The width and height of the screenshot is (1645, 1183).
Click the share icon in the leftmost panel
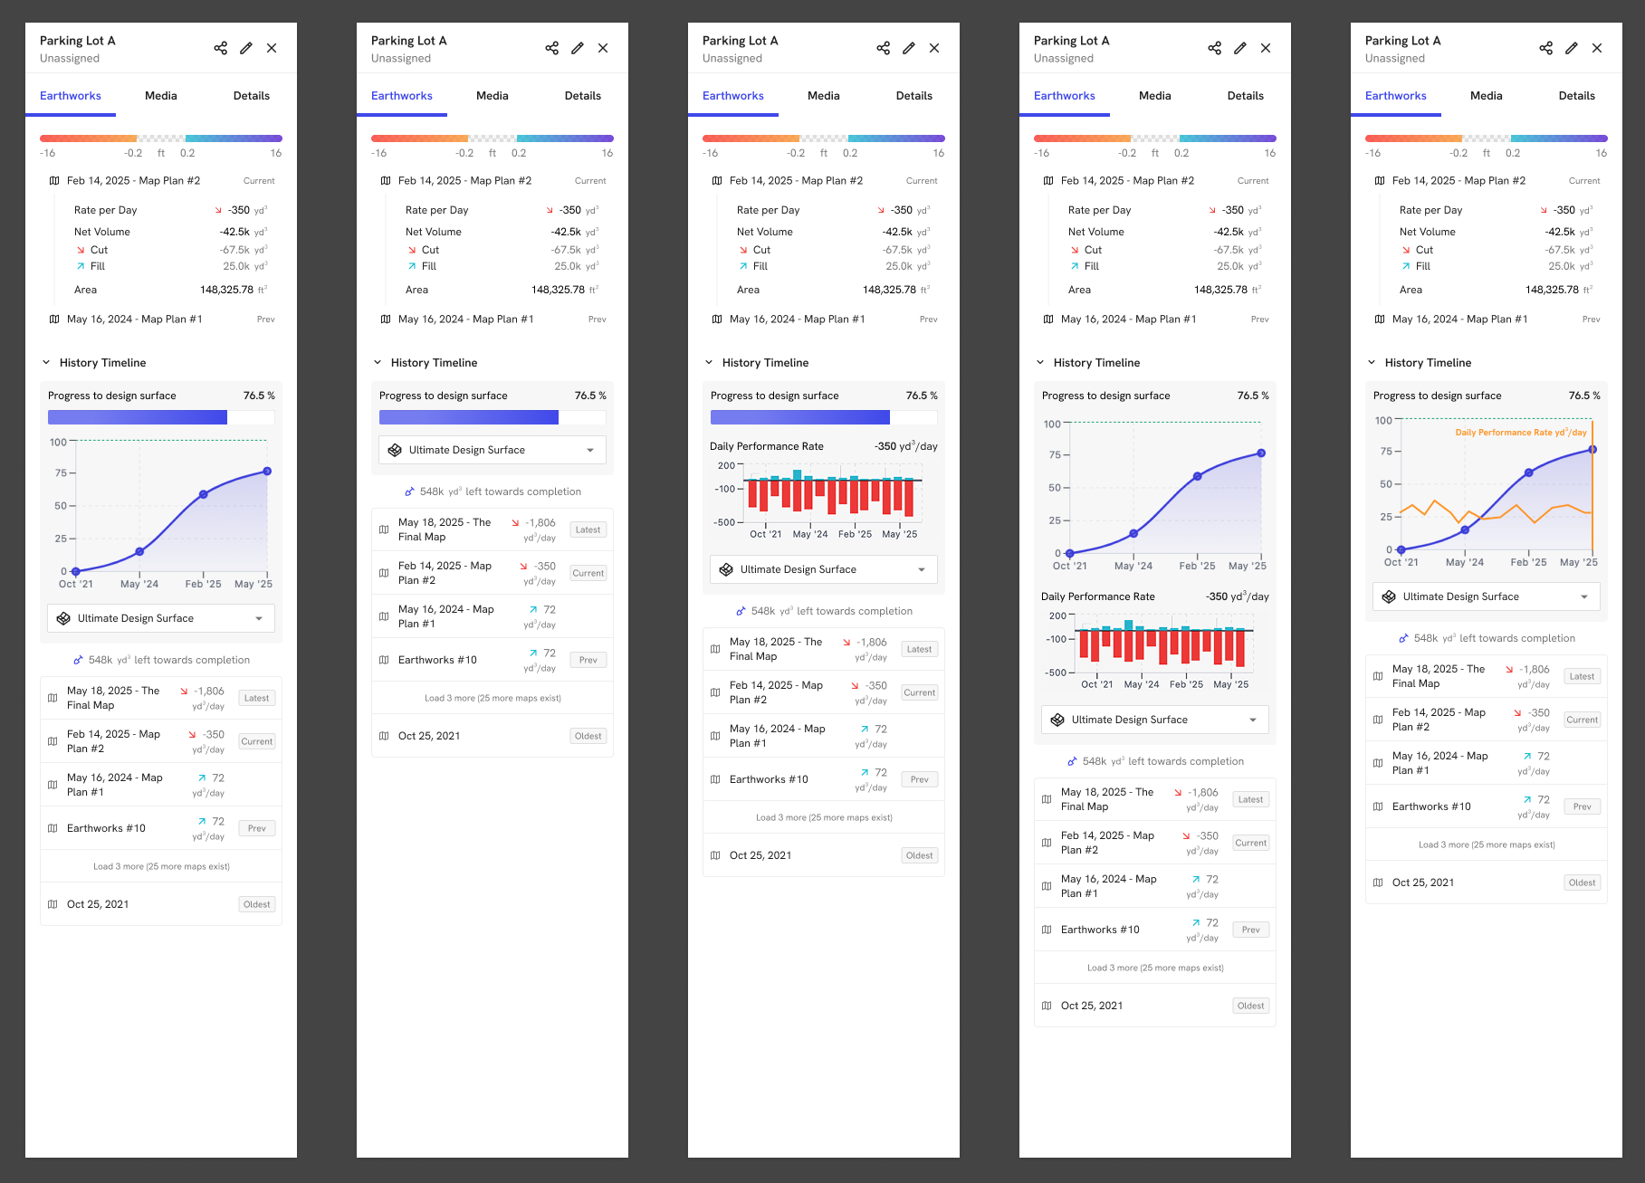pos(220,48)
